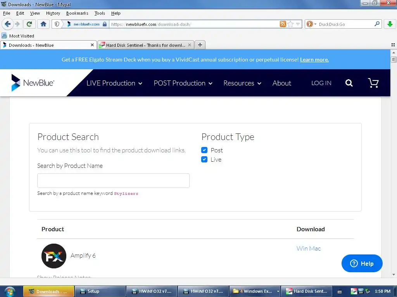Click the padlock site security icon
Screen dimensions: 397x297
point(105,24)
